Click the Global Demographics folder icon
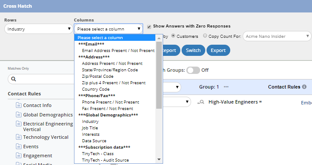Screen dimensions: 312x165 click(x=19, y=114)
